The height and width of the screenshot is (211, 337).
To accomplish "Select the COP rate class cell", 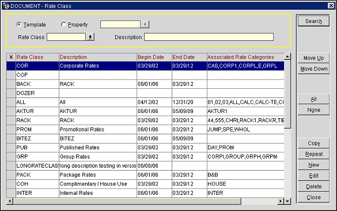I will 37,75.
